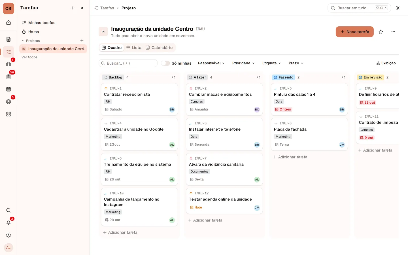Switch to the Calendário view tab

(159, 48)
